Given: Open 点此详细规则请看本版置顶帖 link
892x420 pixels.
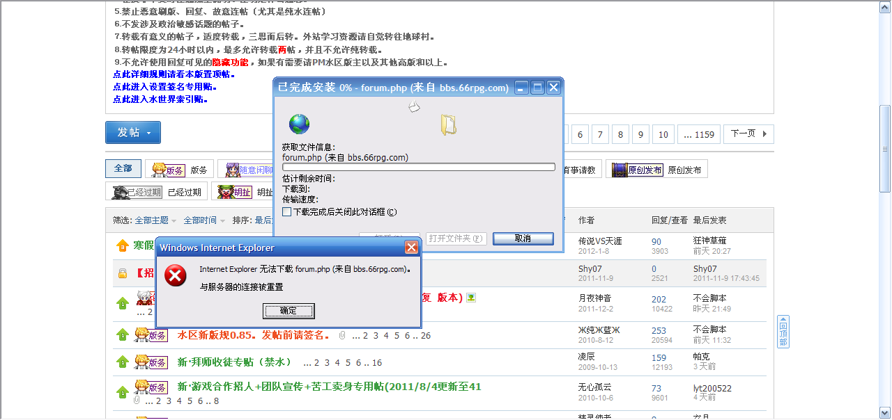Looking at the screenshot, I should coord(174,74).
